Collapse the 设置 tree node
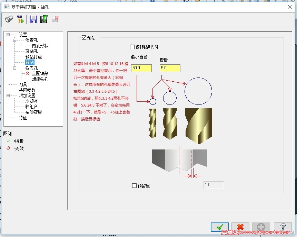 (8, 35)
